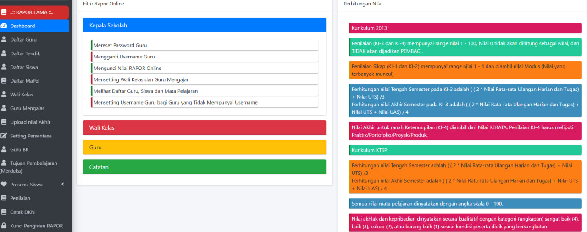Click the user icon beside Daftar Guru
The width and height of the screenshot is (587, 232).
4,40
